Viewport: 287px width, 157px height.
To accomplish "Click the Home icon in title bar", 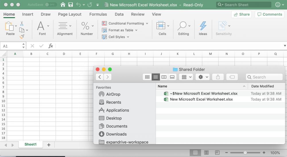I will click(x=63, y=5).
